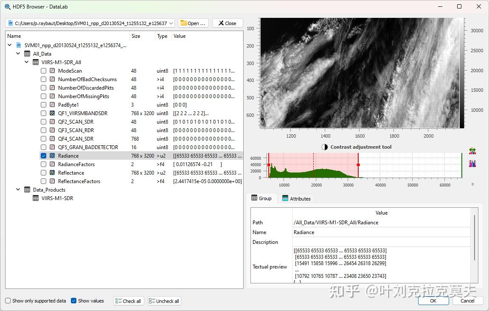
Task: Collapse the SVM01_npp root file node
Action: pos(10,45)
